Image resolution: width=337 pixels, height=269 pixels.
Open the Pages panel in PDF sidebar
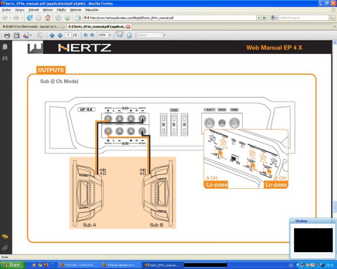tap(5, 47)
